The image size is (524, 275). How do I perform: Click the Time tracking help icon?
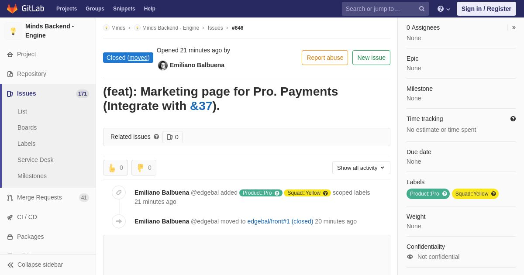coord(513,119)
